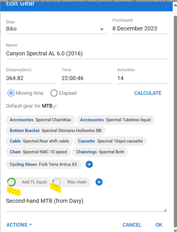Click the pencil icon next to MTB

55,106
